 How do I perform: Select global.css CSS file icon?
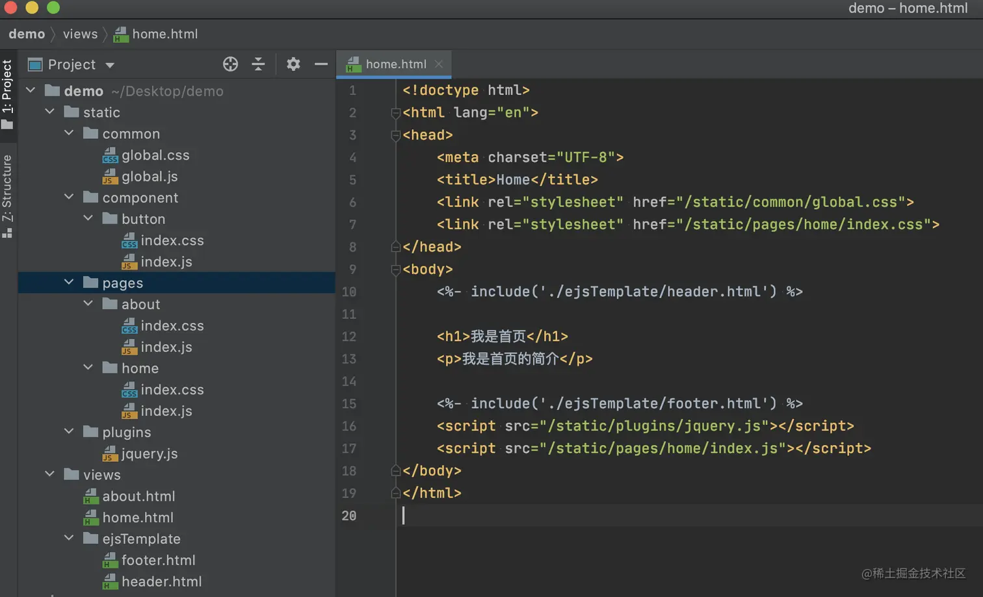pos(110,155)
